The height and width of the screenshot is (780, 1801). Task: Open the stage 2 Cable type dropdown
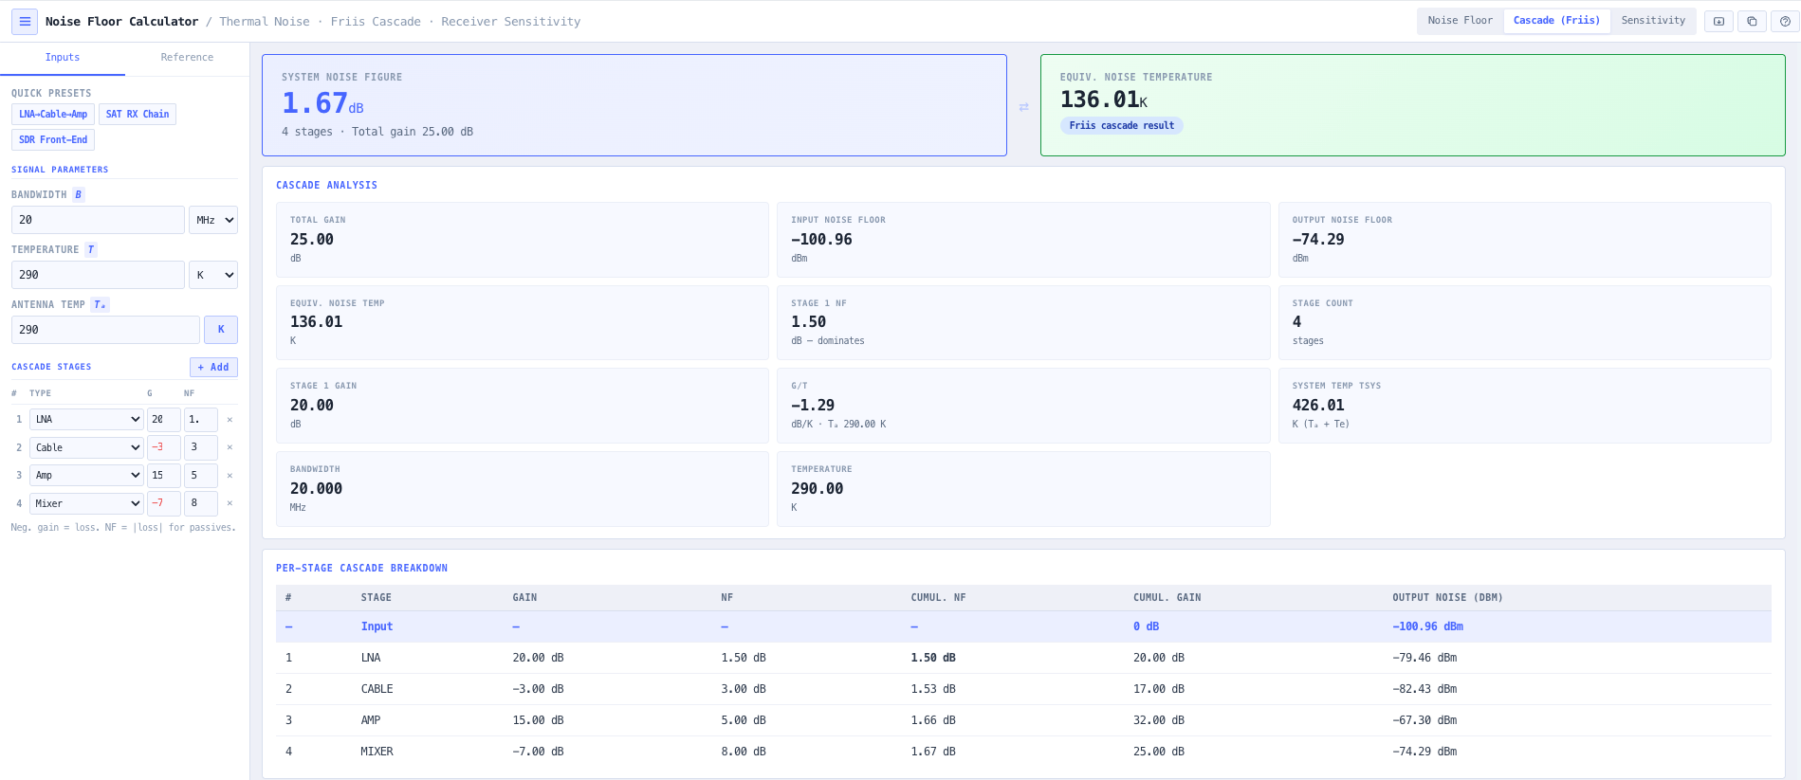point(86,447)
